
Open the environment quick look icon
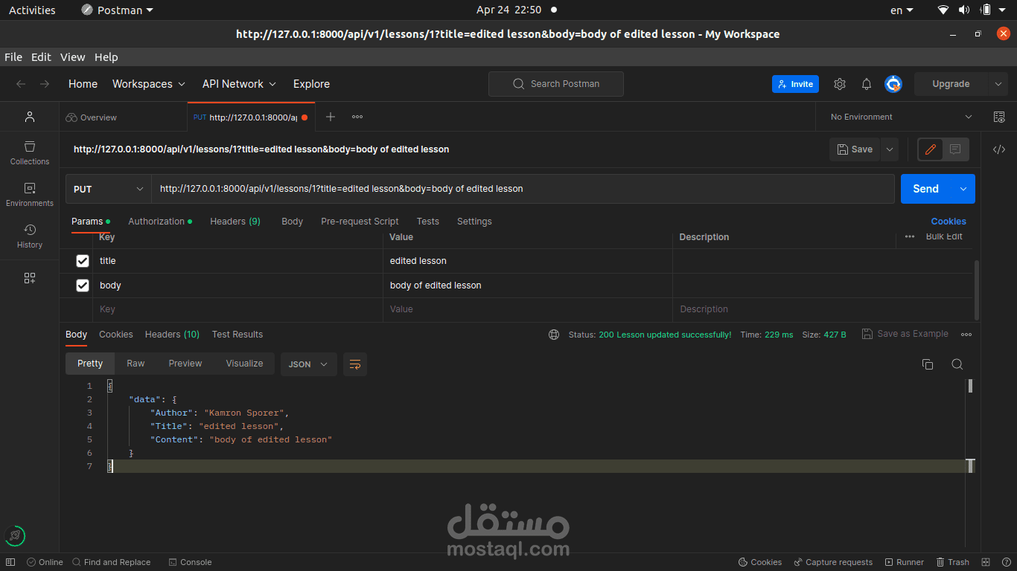point(999,117)
